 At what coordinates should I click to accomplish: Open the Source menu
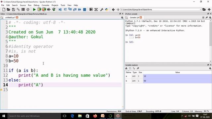pos(23,5)
